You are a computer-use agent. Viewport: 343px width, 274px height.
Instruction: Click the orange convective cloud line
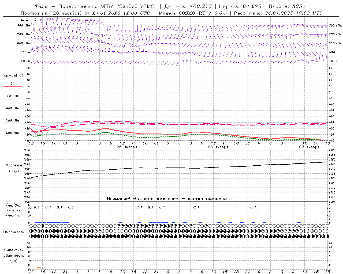tap(40, 267)
